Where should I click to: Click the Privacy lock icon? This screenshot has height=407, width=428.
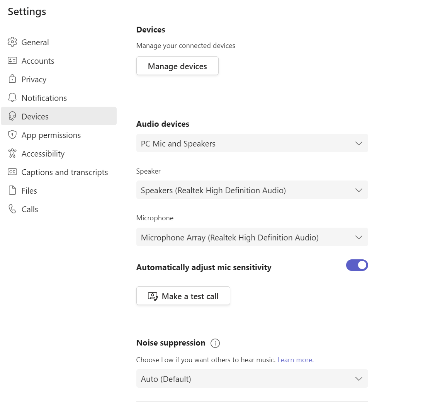[12, 79]
